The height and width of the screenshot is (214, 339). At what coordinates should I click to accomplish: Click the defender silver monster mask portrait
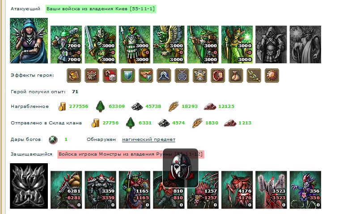click(29, 186)
